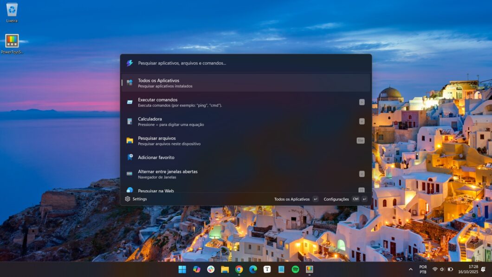Click the Adicionar favorito bookmark icon

[129, 158]
